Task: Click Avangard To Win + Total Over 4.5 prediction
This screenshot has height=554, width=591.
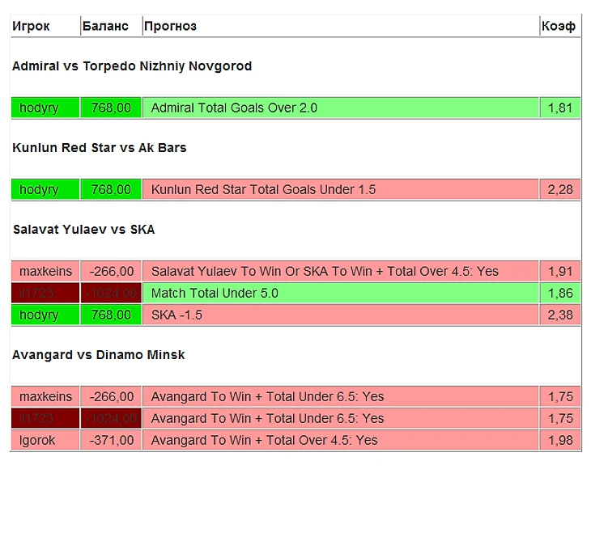Action: [340, 440]
